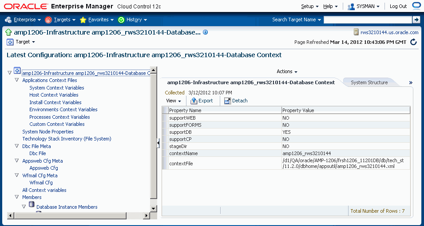Image resolution: width=424 pixels, height=226 pixels.
Task: Click the tree scroll up arrow
Action: 154,70
